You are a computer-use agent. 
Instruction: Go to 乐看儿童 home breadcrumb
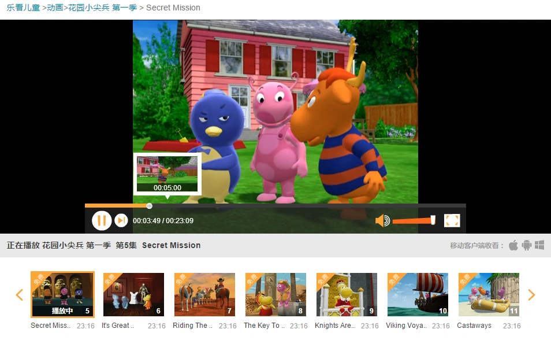click(x=24, y=8)
